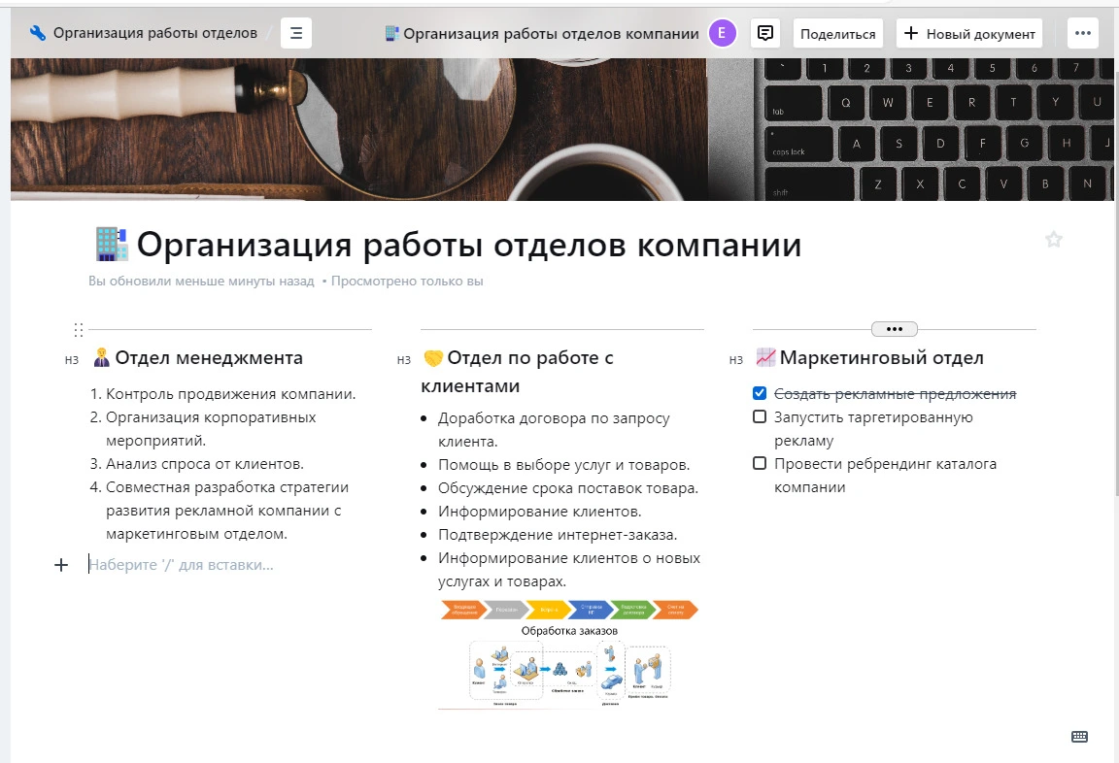
Task: Grab the six-dot drag handle above column
Action: (x=79, y=330)
